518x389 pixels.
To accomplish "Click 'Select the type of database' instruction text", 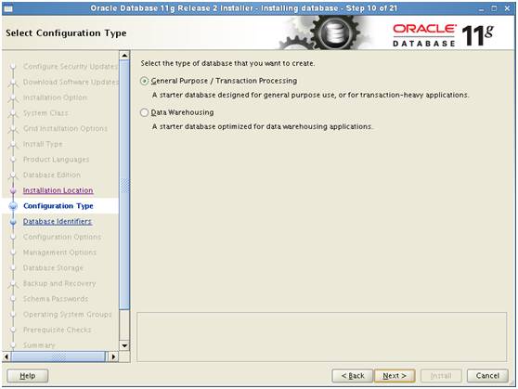I will click(227, 63).
